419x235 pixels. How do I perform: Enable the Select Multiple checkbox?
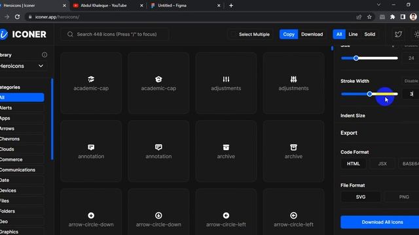[233, 34]
